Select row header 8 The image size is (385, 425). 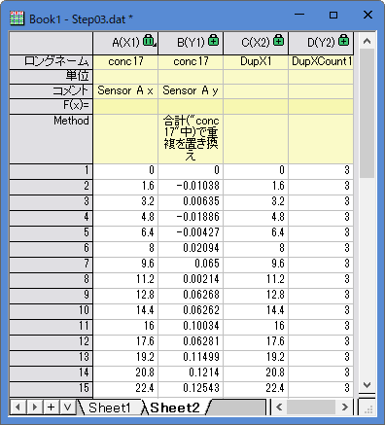(x=52, y=280)
